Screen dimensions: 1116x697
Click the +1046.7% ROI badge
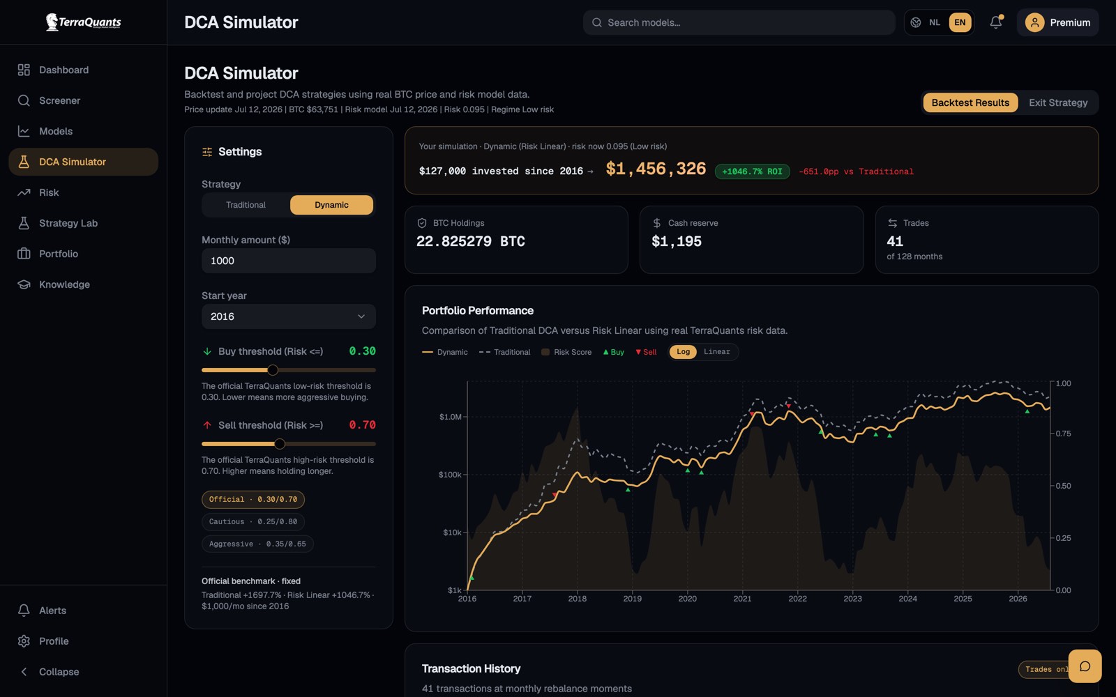pyautogui.click(x=752, y=171)
